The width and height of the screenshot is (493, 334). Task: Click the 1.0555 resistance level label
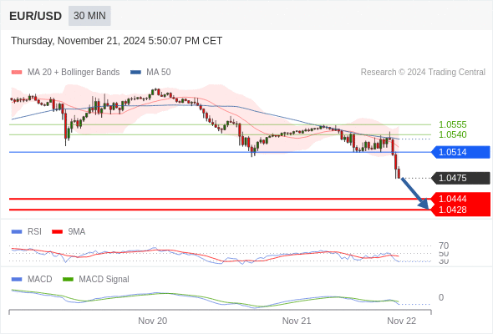pos(452,124)
